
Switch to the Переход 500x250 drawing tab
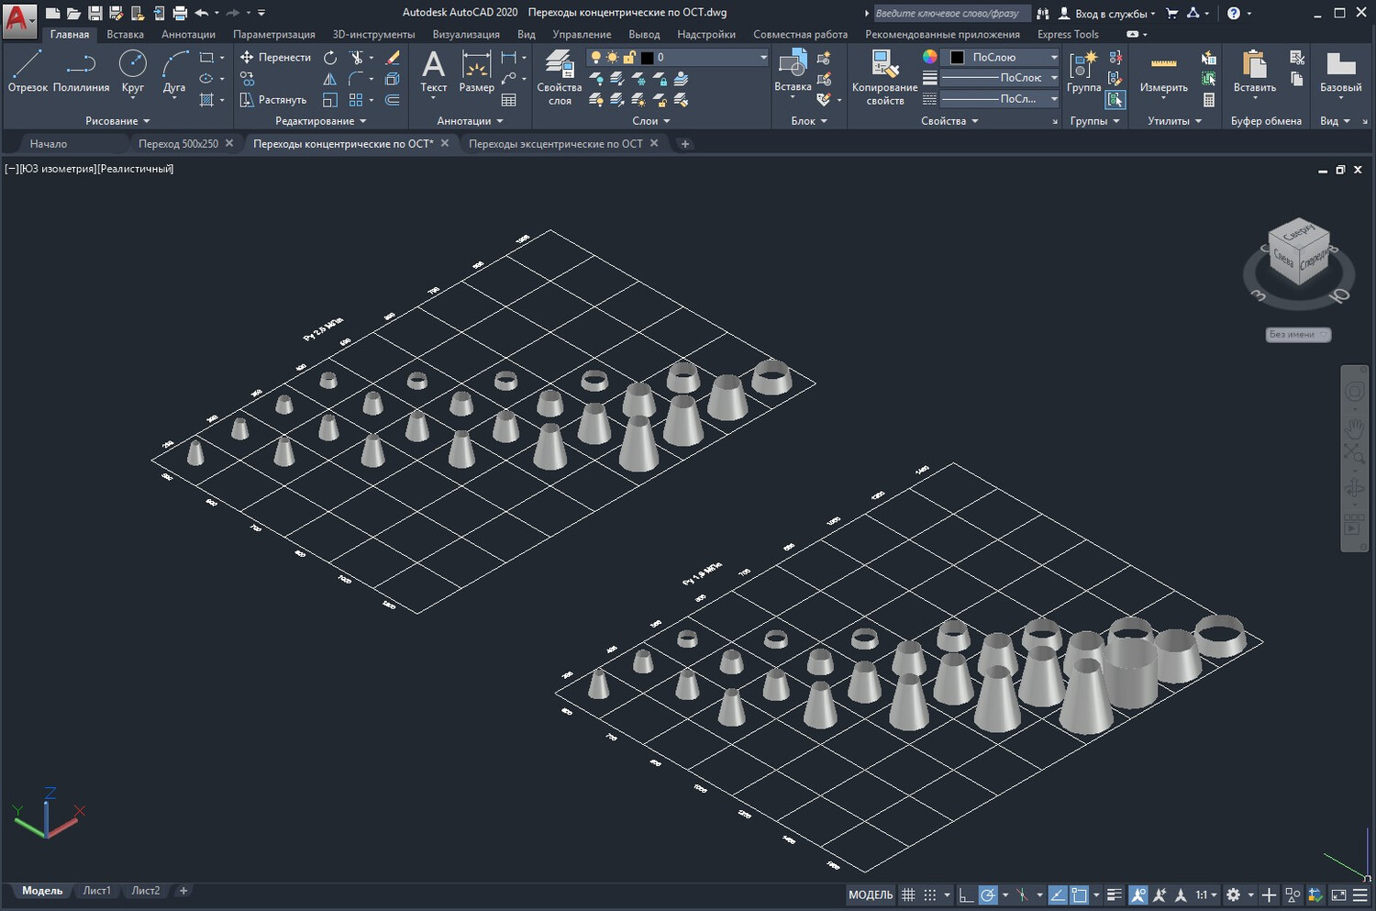click(x=178, y=144)
